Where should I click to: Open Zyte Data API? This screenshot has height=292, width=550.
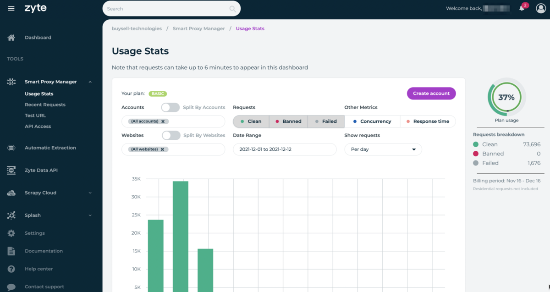click(x=41, y=170)
